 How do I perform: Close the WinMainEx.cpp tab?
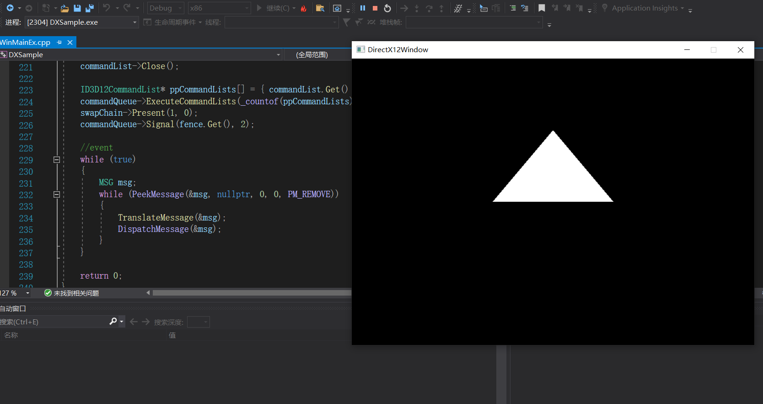point(70,43)
